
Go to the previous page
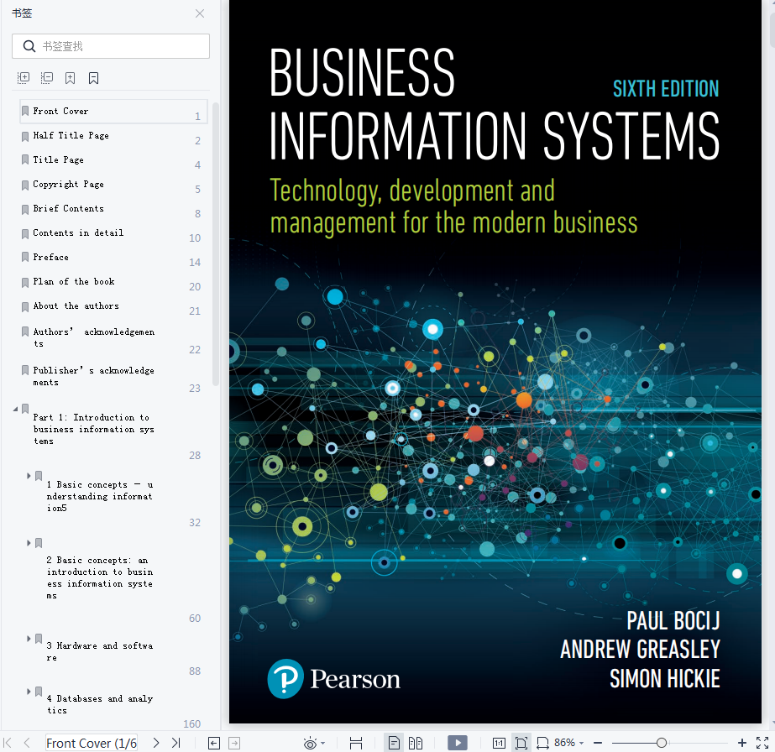coord(27,742)
